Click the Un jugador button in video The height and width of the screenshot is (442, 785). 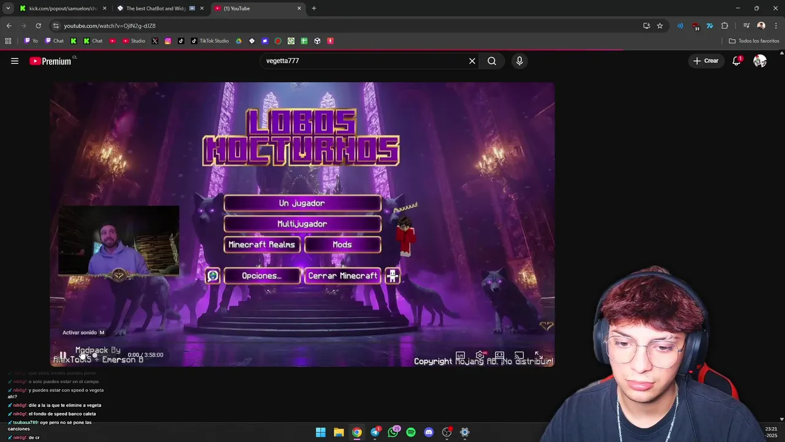point(302,203)
